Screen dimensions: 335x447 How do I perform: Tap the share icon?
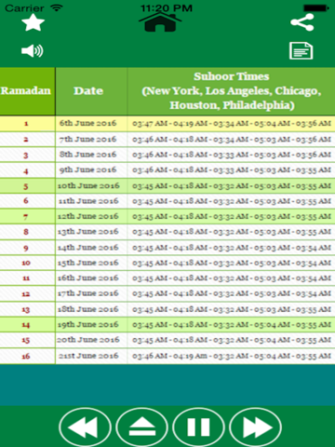[x=302, y=22]
